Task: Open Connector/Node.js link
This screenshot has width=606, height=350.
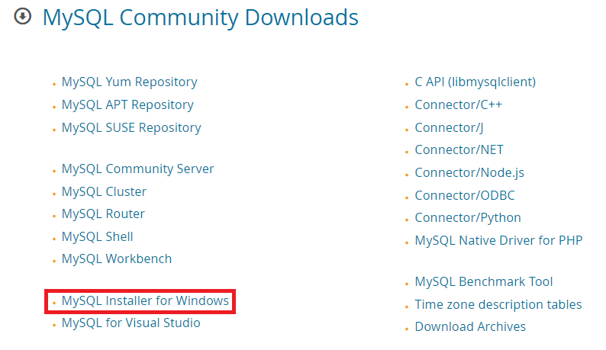Action: pos(469,172)
